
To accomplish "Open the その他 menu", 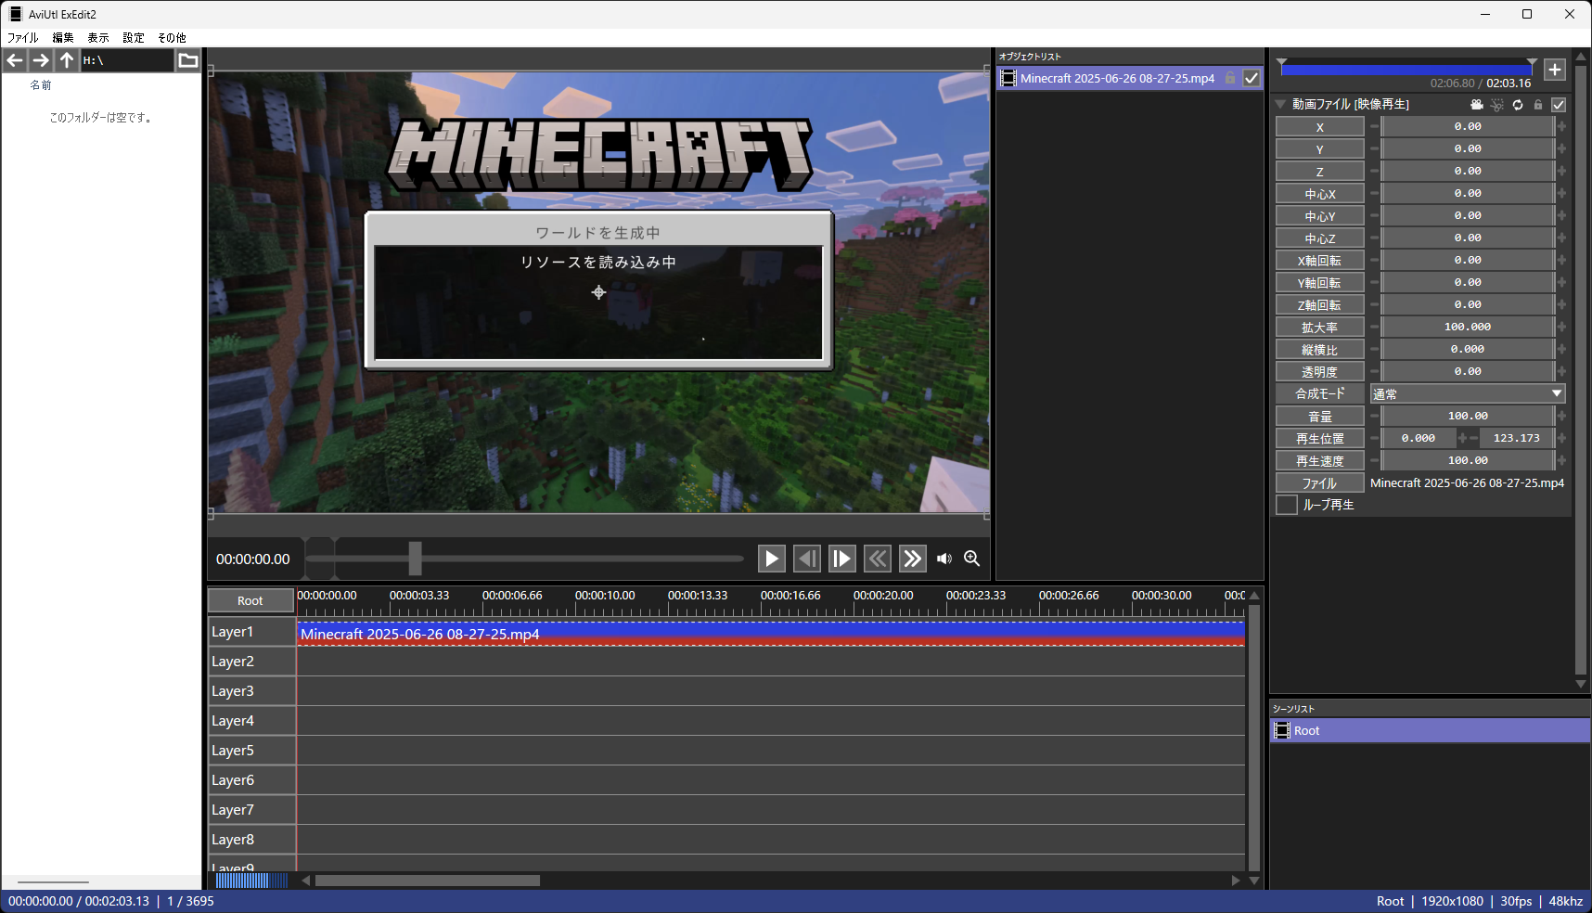I will pos(172,38).
